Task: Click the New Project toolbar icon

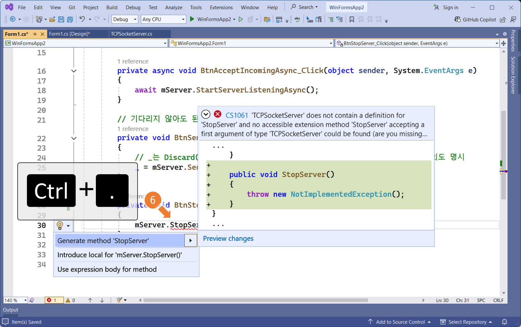Action: tap(39, 19)
